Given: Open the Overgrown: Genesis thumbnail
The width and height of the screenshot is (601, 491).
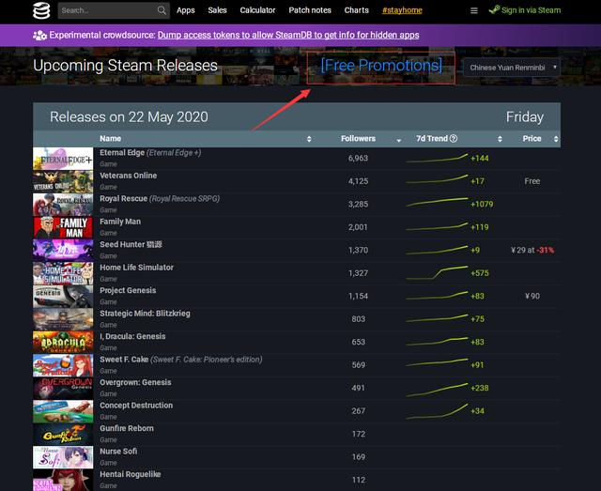Looking at the screenshot, I should (x=63, y=389).
